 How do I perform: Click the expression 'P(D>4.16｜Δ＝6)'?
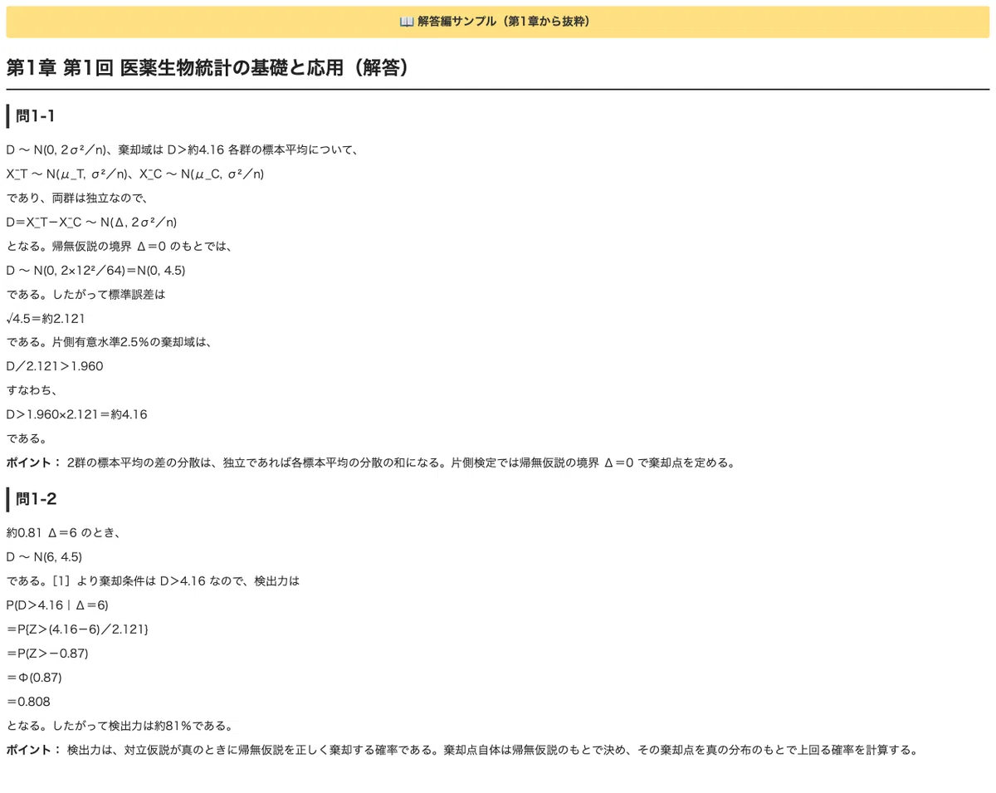(x=57, y=605)
